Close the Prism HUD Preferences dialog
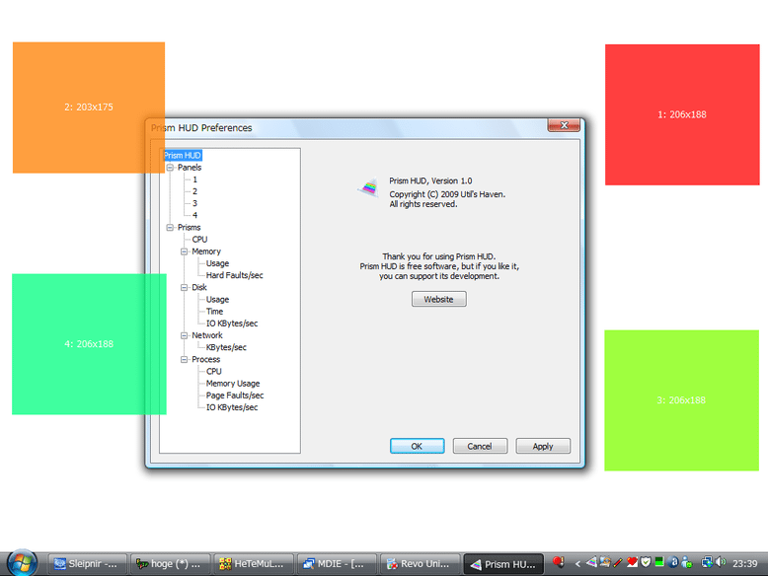Image resolution: width=768 pixels, height=576 pixels. coord(564,125)
